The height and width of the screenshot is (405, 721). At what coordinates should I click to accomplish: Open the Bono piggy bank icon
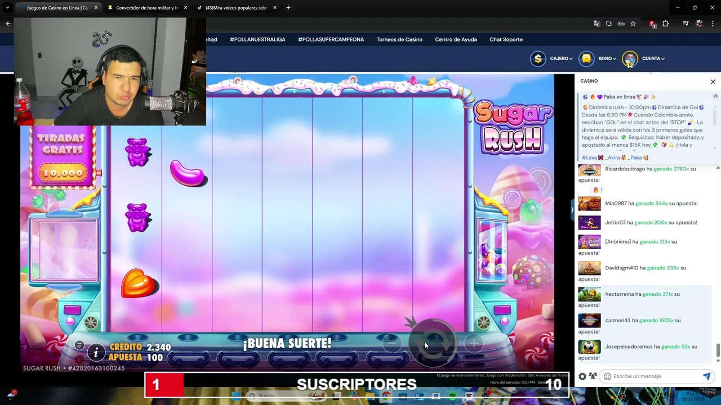586,58
